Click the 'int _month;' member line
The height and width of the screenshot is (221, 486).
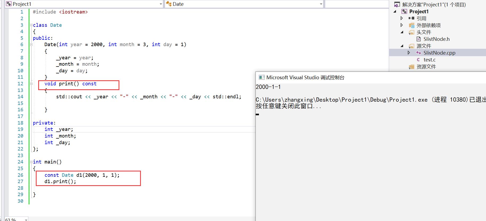(x=60, y=136)
